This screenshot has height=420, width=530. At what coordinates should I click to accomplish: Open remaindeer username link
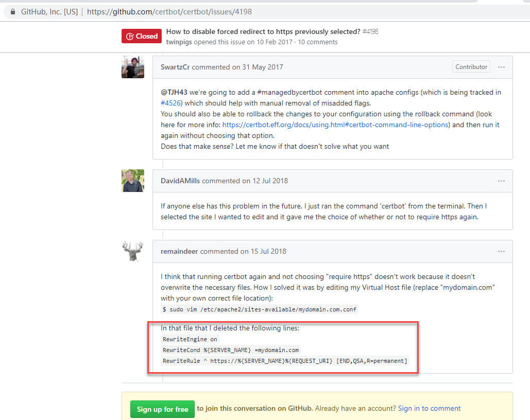point(179,251)
